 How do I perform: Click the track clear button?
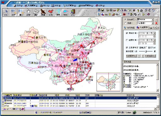pyautogui.click(x=150, y=56)
